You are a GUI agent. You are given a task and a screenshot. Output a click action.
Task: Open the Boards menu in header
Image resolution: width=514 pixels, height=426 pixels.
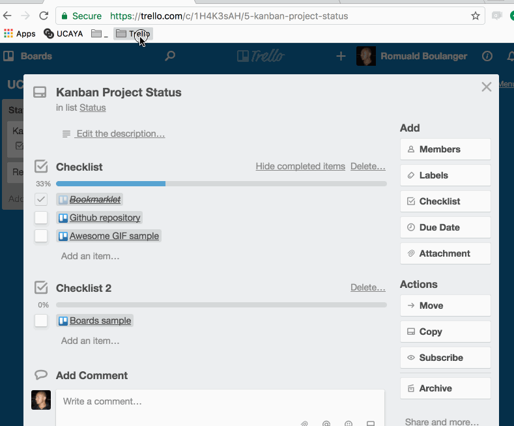click(28, 56)
